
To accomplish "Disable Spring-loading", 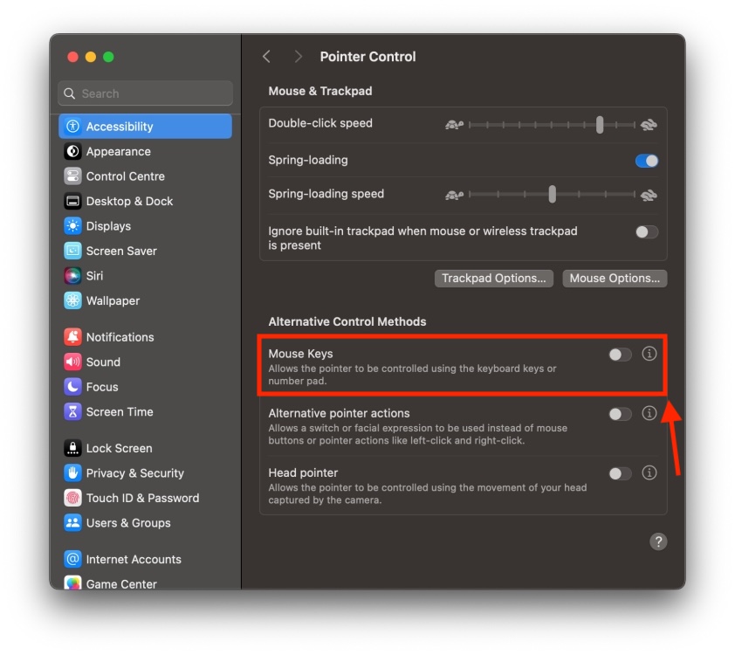I will pyautogui.click(x=645, y=160).
